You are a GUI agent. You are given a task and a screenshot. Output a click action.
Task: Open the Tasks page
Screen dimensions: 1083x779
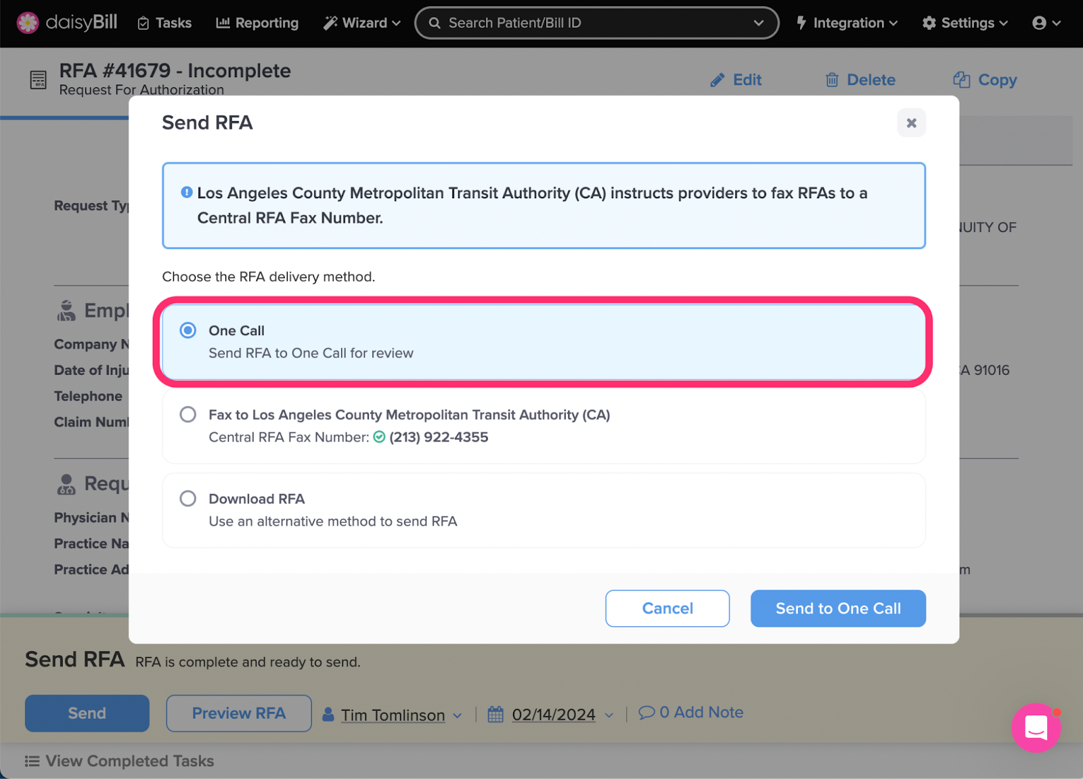click(x=164, y=23)
